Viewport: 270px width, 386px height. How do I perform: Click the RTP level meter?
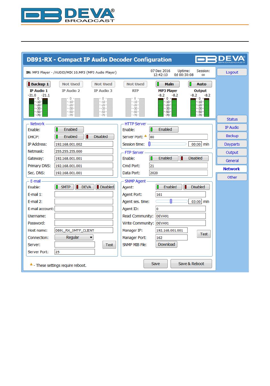pos(135,107)
